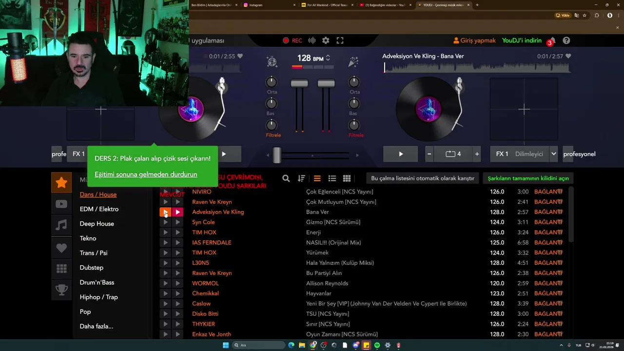The width and height of the screenshot is (624, 351).
Task: Select the Deep House genre
Action: [x=97, y=224]
